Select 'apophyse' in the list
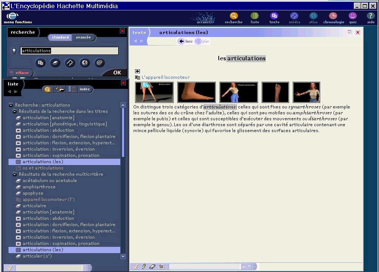 tap(33, 193)
